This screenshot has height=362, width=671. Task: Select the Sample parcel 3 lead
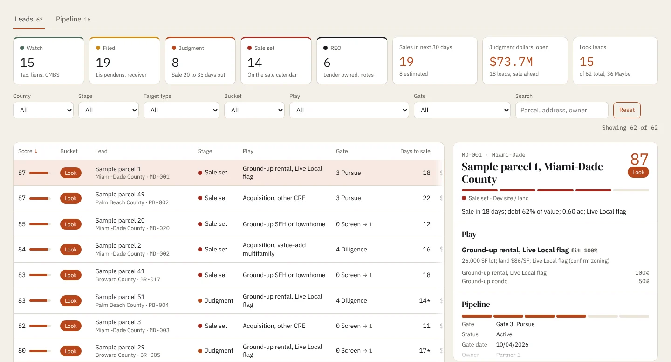pyautogui.click(x=228, y=326)
